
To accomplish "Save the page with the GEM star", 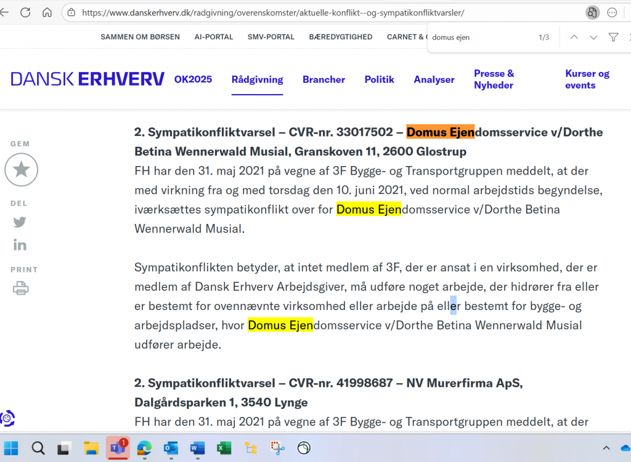I will point(22,170).
